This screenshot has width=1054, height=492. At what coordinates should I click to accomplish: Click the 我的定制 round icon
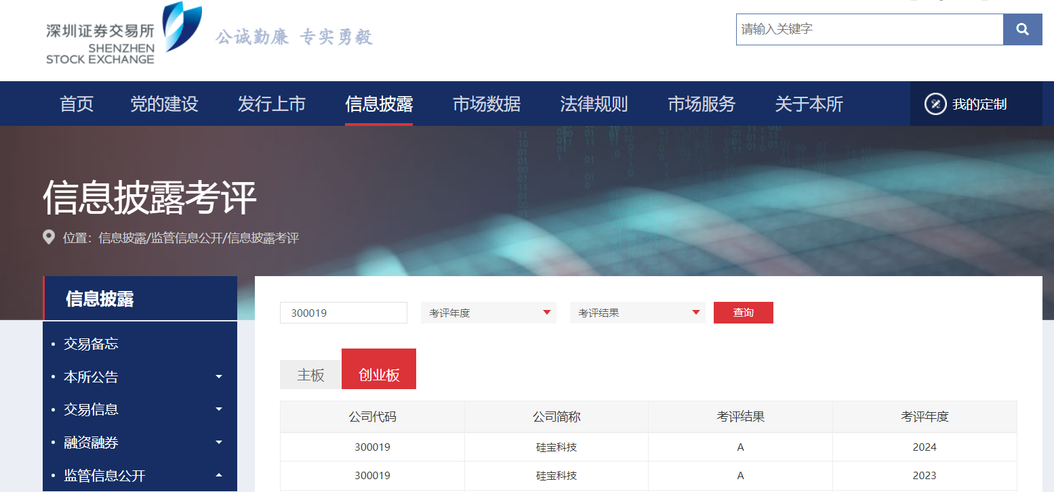(935, 104)
